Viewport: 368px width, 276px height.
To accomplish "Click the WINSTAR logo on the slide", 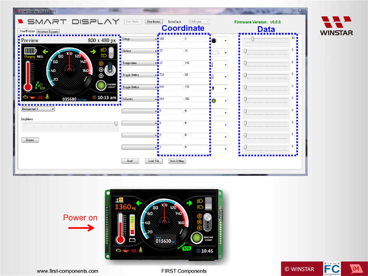I will (336, 26).
